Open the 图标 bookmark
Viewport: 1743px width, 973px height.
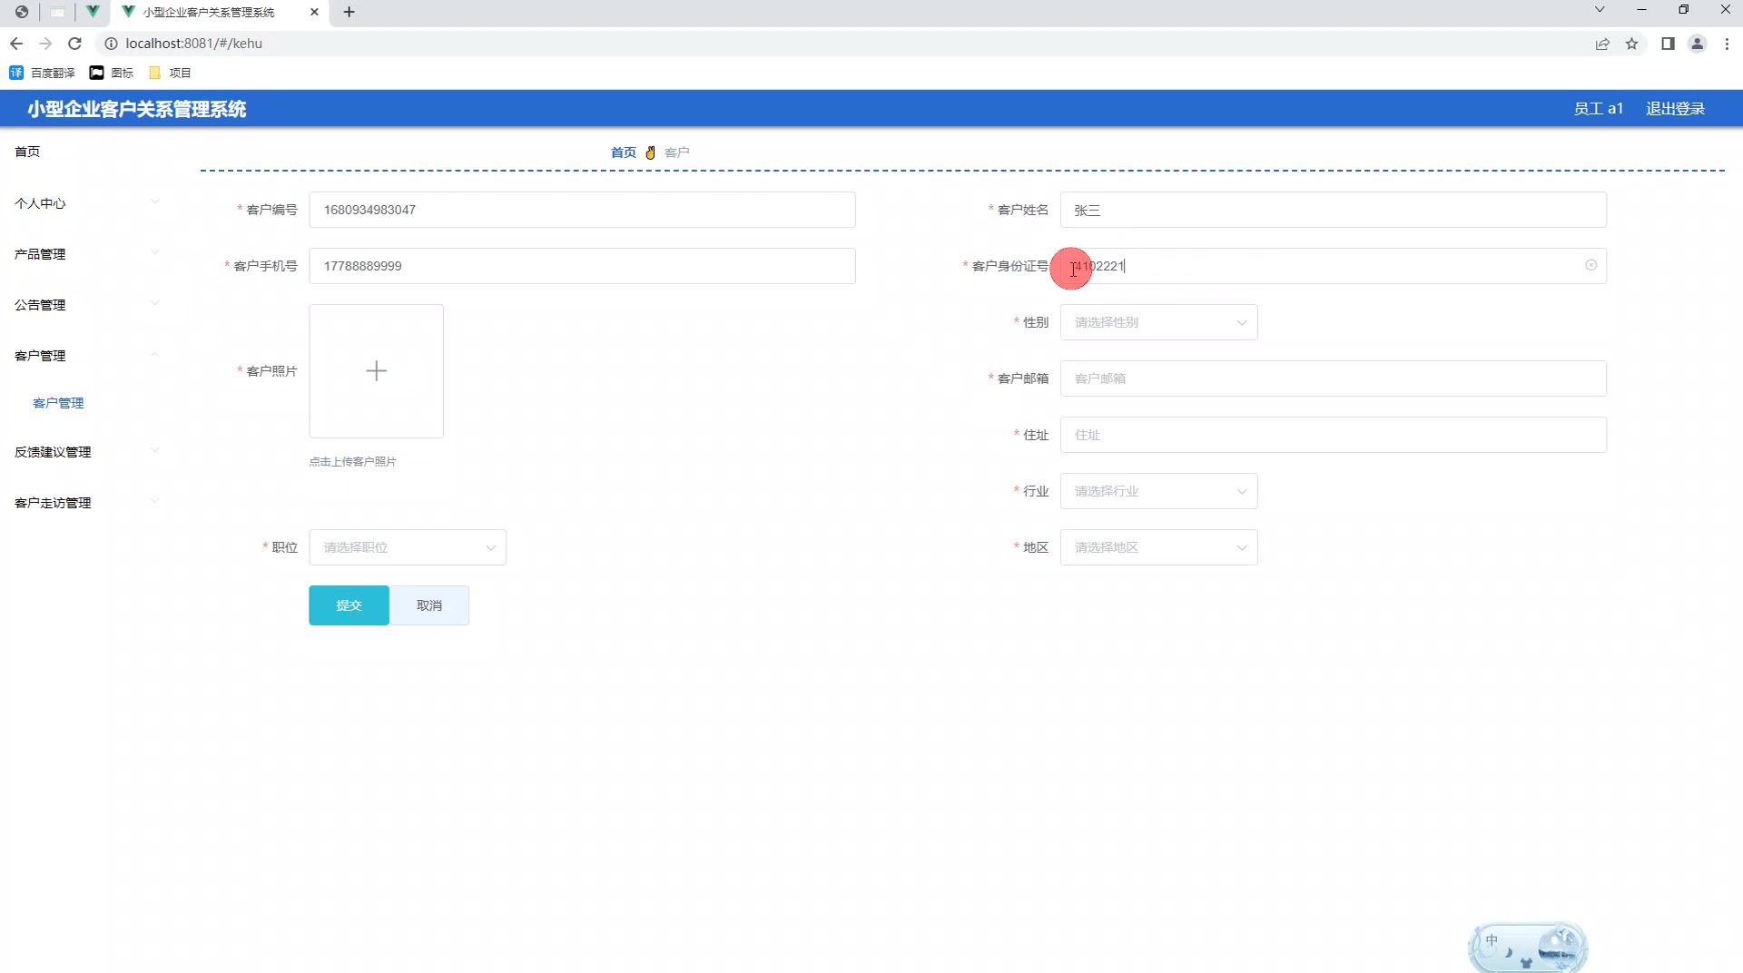(x=112, y=73)
